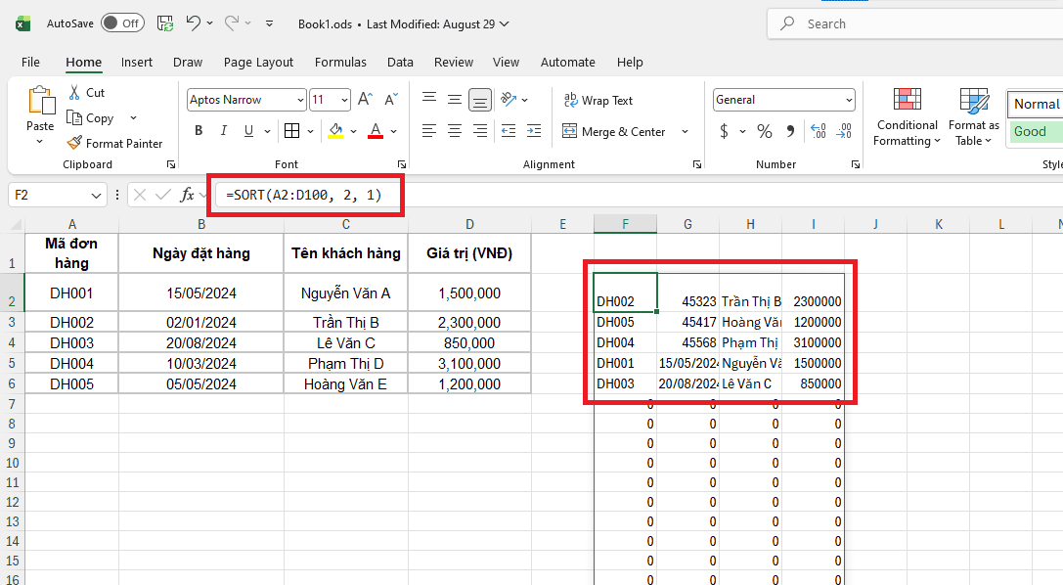This screenshot has width=1063, height=585.
Task: Decrease the cell indent
Action: [x=509, y=131]
